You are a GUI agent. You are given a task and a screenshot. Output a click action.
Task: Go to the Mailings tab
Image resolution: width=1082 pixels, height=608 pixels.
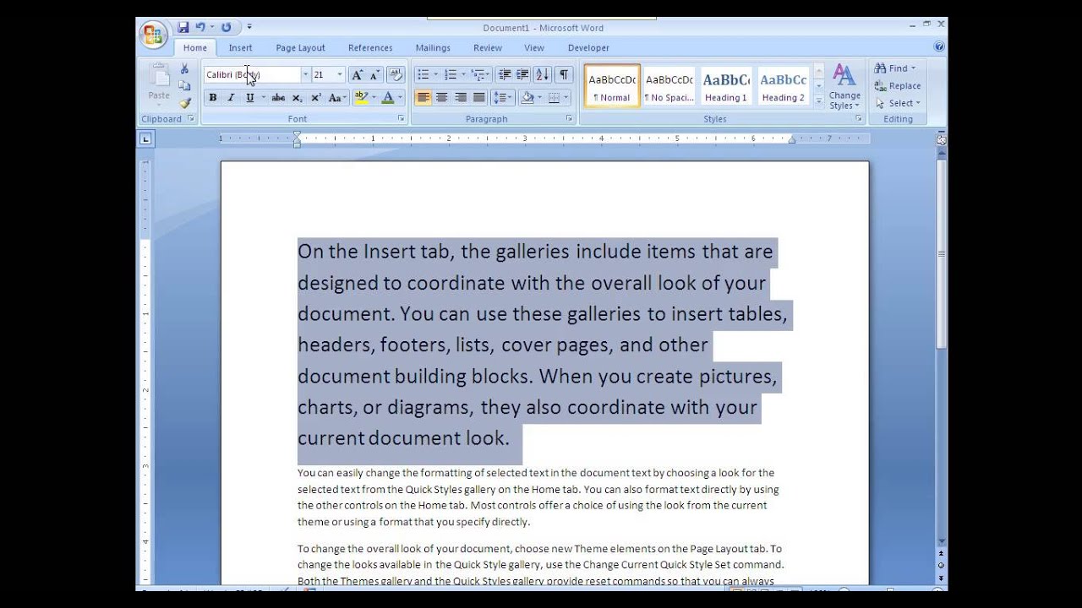433,48
